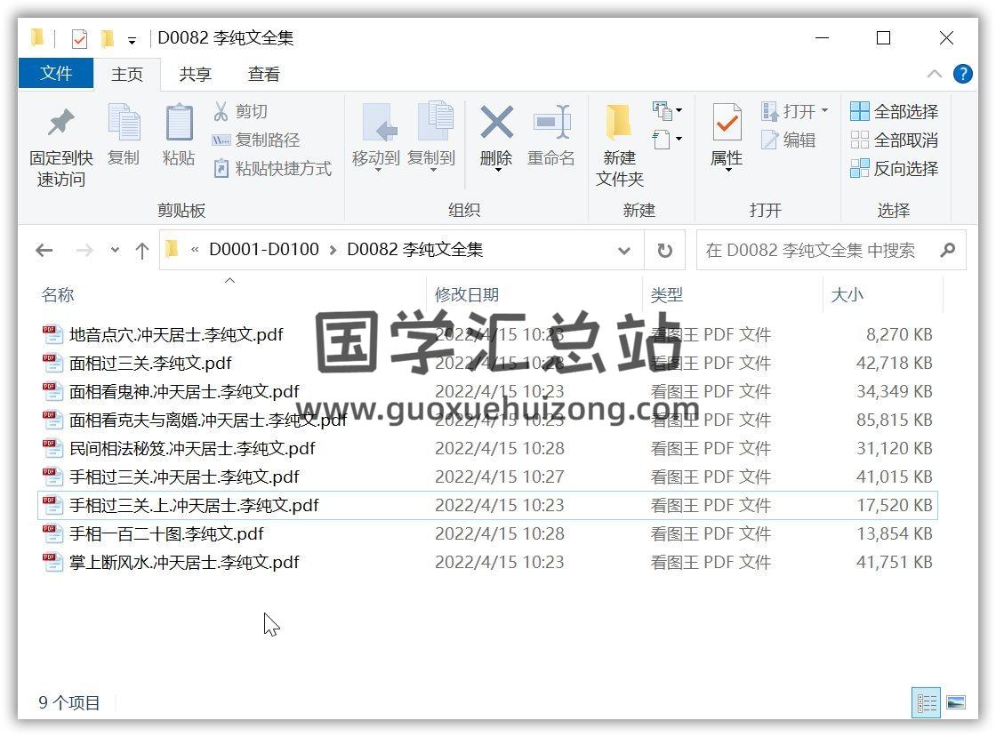Select file 面相看鬼神.冲天居士.李纯文.pdf

487,392
